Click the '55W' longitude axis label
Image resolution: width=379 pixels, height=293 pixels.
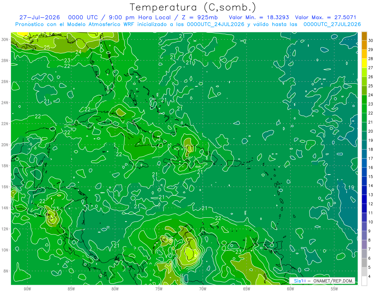[334, 289]
